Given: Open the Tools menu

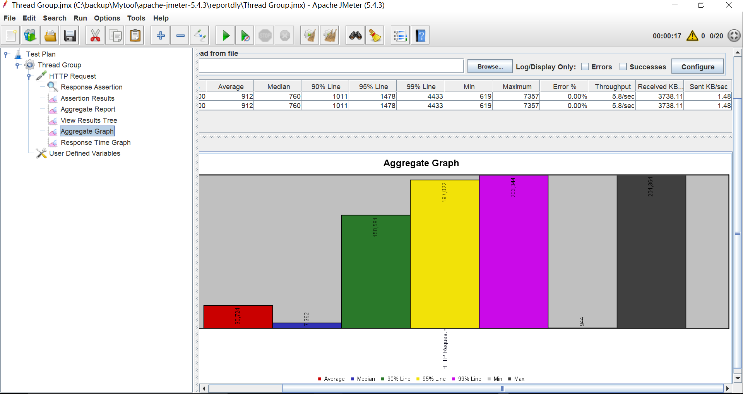Looking at the screenshot, I should (x=136, y=18).
